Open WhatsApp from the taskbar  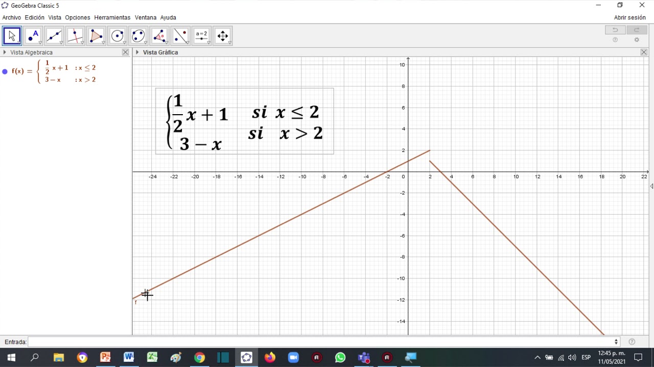(340, 357)
